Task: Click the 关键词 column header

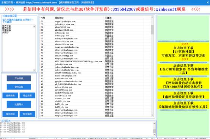Action: point(108,18)
